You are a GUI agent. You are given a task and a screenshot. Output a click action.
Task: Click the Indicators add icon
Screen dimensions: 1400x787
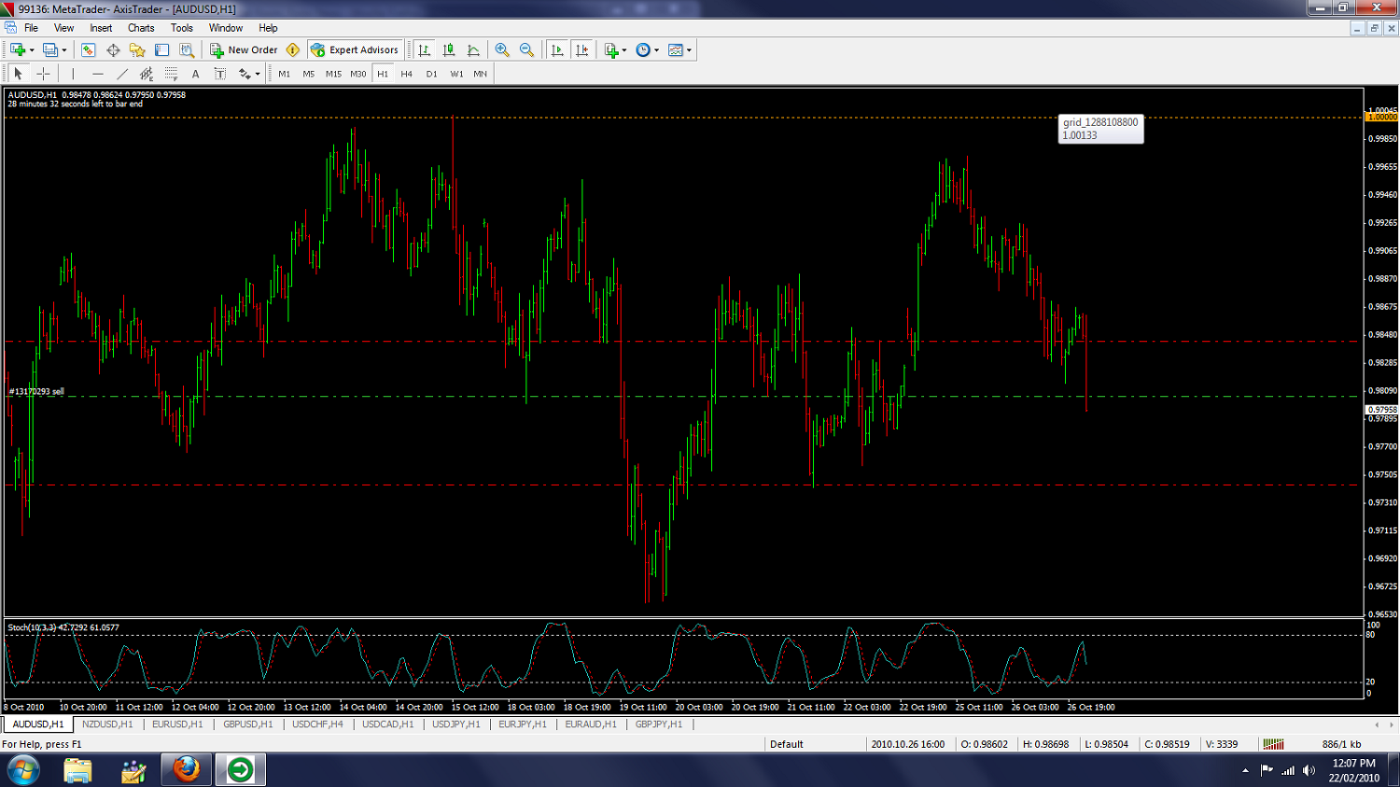(611, 50)
